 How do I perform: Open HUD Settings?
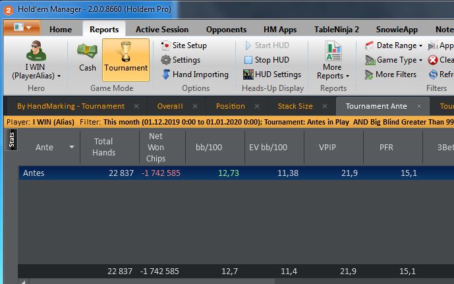pos(272,74)
